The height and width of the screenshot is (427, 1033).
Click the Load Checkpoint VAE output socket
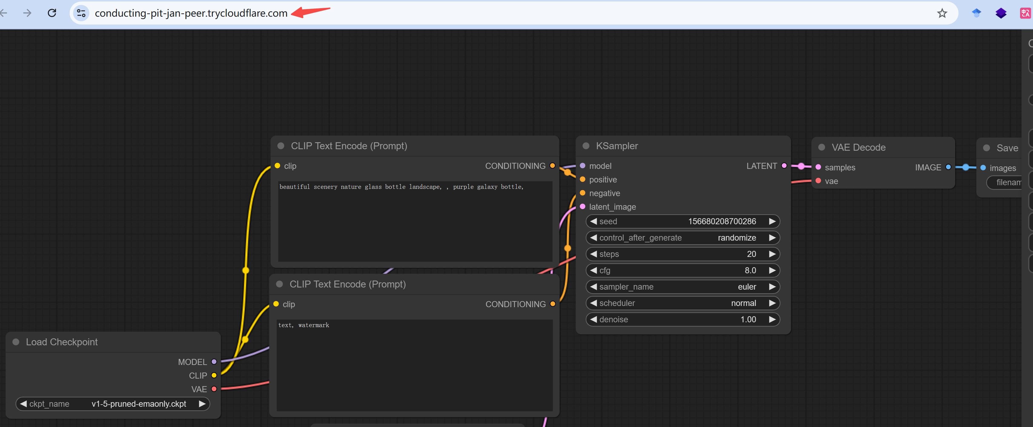(x=214, y=389)
